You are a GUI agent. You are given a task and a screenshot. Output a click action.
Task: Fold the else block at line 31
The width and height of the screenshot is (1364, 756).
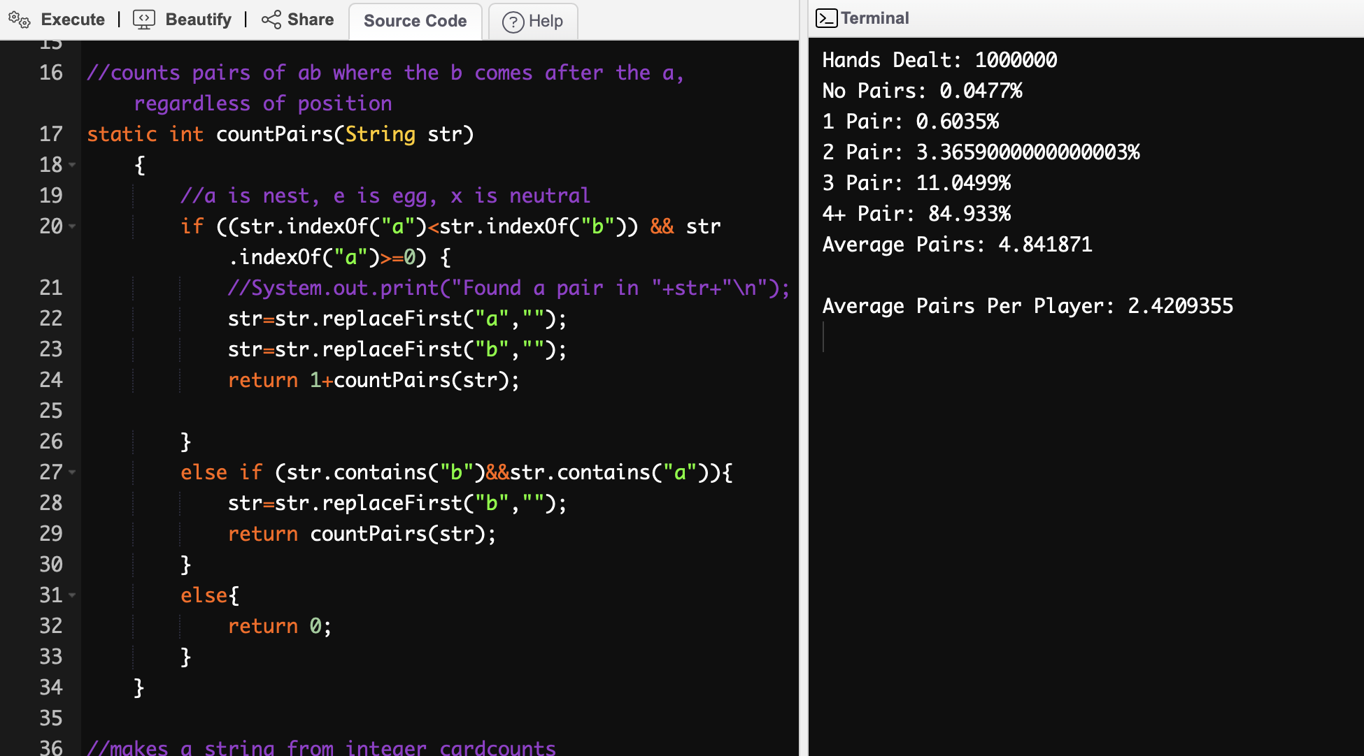(72, 595)
